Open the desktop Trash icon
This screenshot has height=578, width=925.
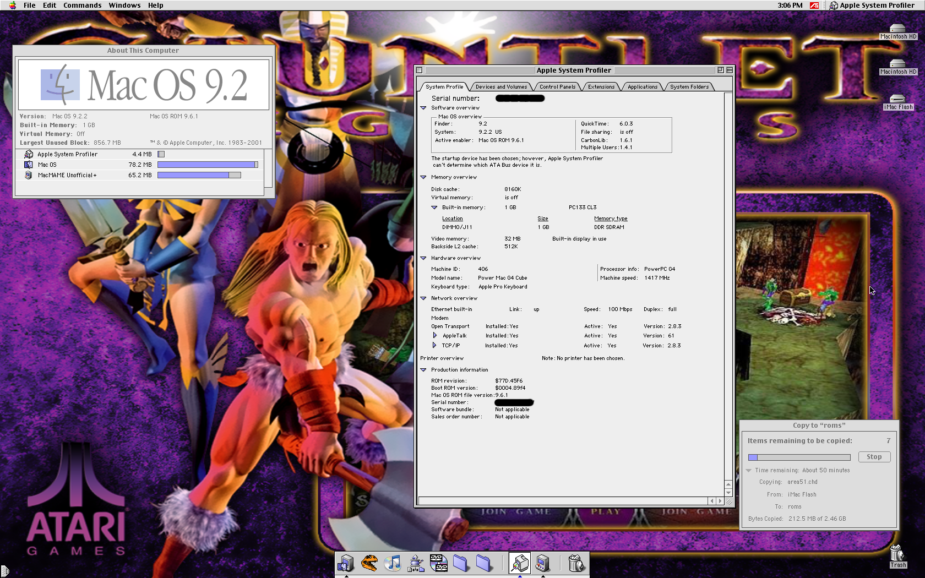point(897,556)
